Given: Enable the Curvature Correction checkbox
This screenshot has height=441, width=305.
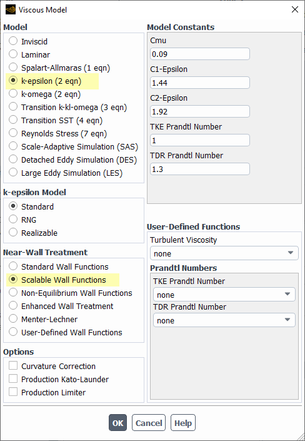Looking at the screenshot, I should 13,366.
